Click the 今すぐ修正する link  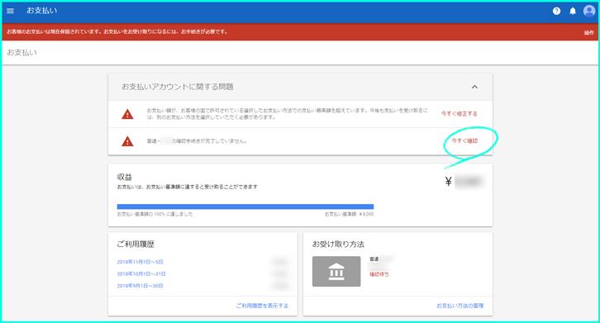click(460, 114)
